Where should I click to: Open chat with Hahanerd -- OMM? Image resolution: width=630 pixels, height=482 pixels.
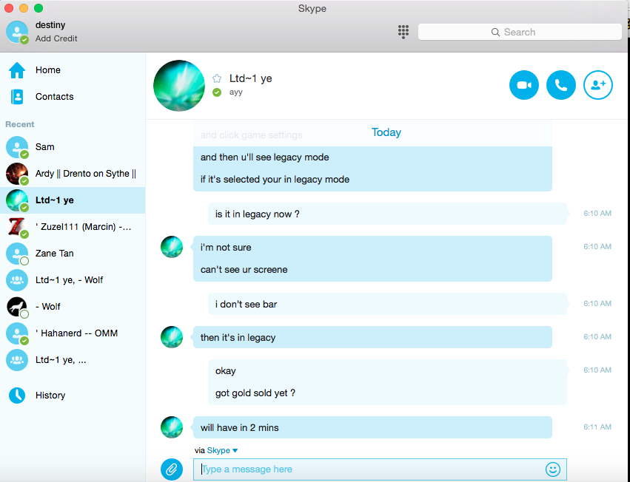click(x=73, y=333)
